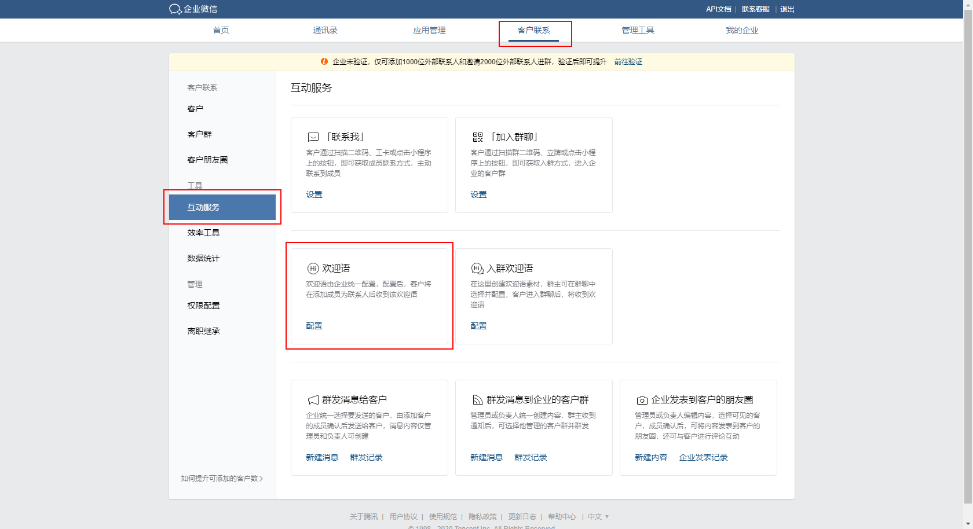Open 权限配置 in the sidebar
The image size is (973, 529).
coord(222,306)
